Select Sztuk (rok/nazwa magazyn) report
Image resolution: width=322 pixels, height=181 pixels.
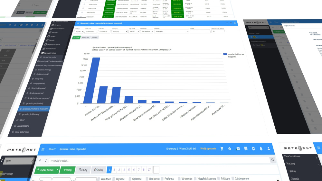pyautogui.click(x=38, y=98)
